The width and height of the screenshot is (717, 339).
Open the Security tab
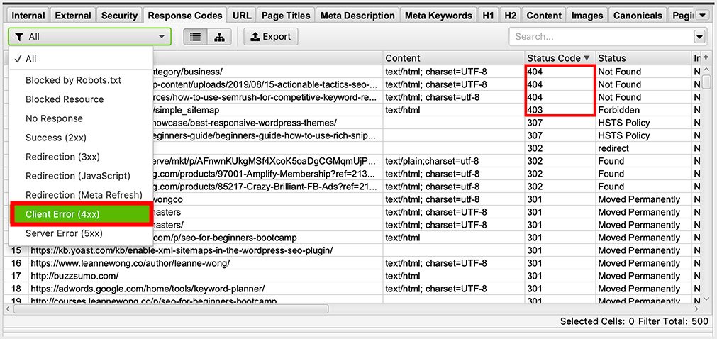[119, 16]
